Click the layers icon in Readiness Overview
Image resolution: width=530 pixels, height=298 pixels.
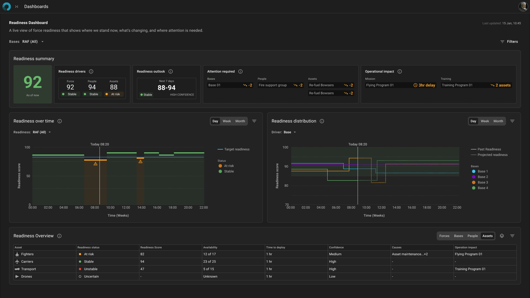(502, 236)
